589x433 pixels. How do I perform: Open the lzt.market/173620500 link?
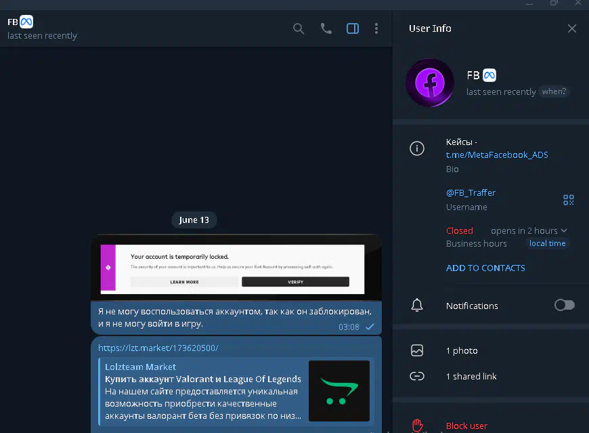pyautogui.click(x=158, y=348)
